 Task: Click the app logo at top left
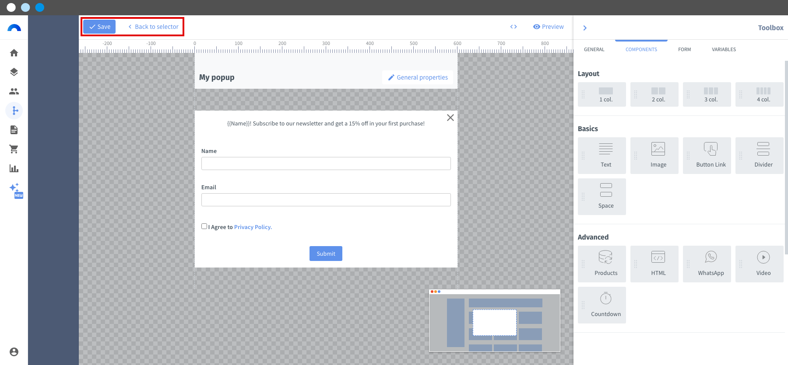click(x=14, y=28)
